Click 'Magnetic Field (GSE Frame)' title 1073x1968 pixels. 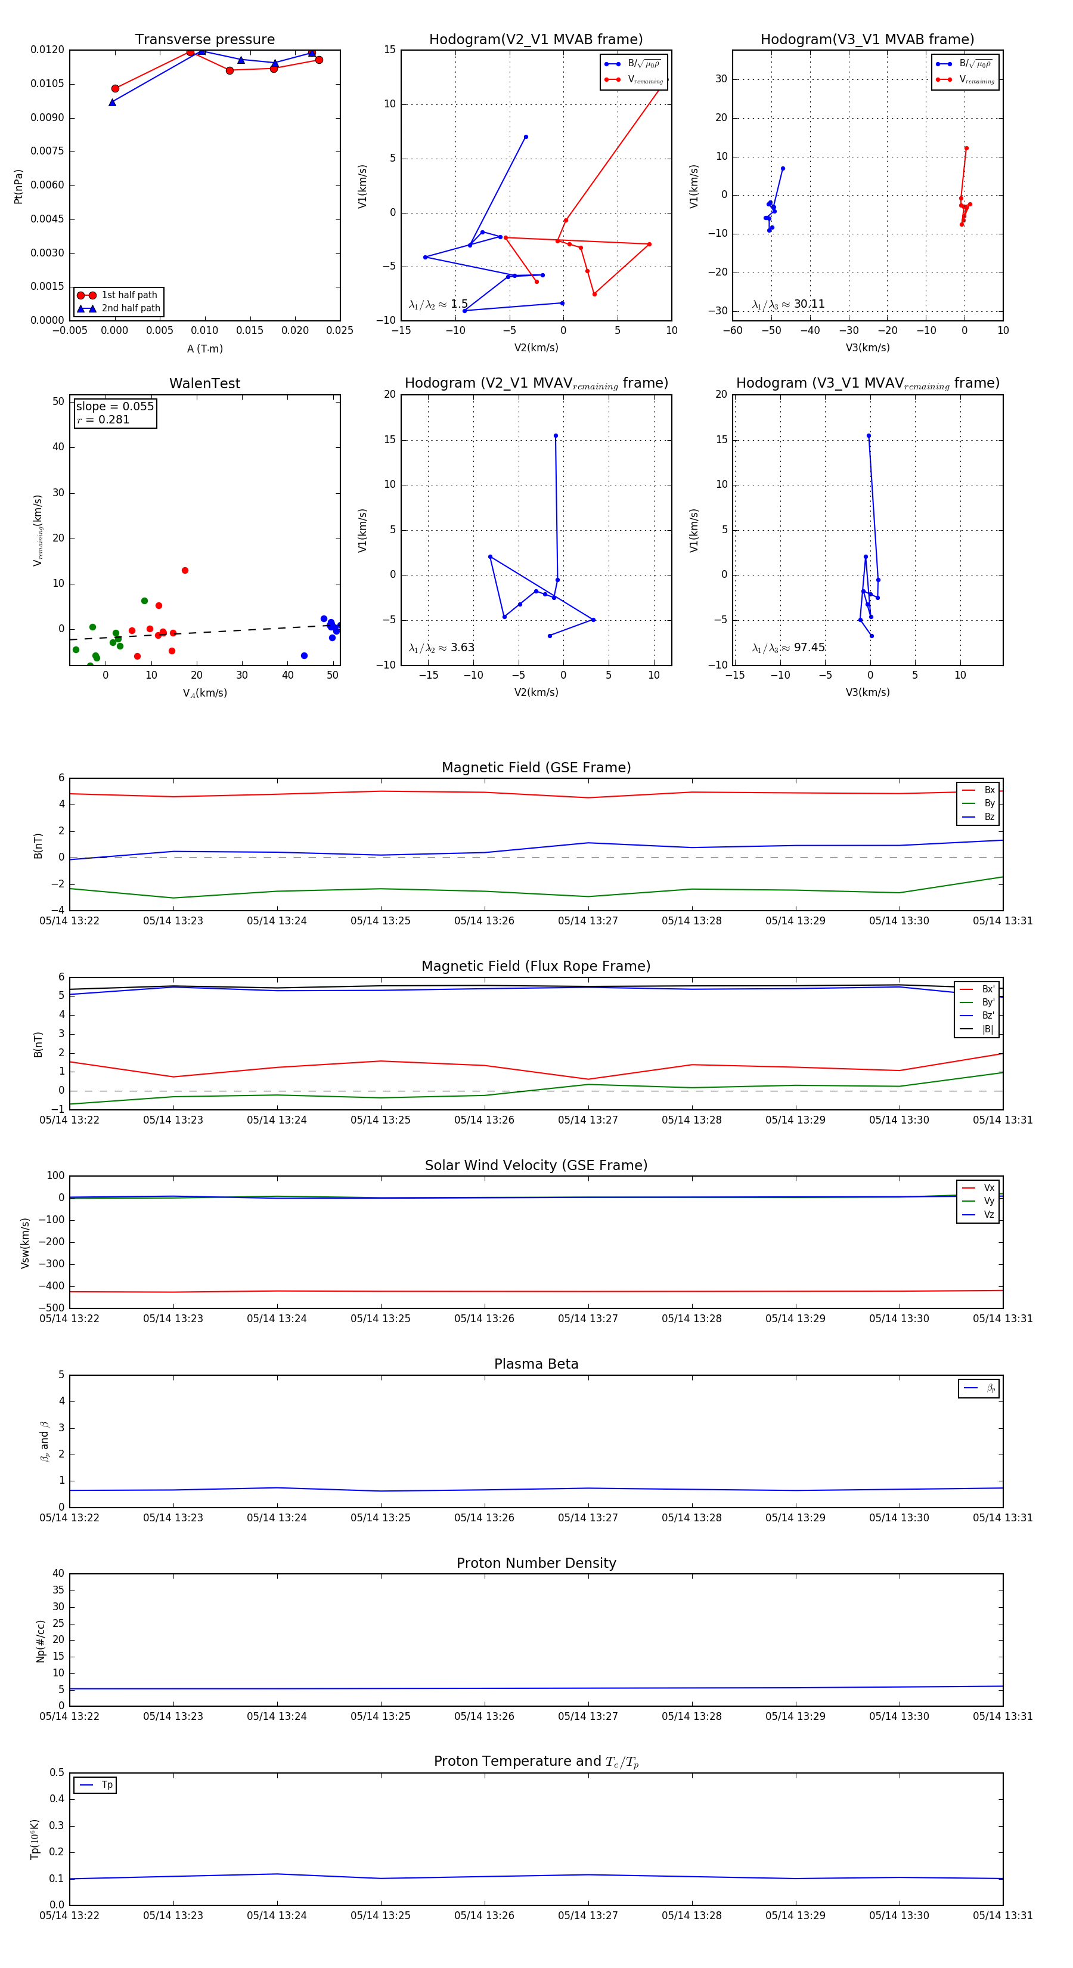pyautogui.click(x=536, y=768)
